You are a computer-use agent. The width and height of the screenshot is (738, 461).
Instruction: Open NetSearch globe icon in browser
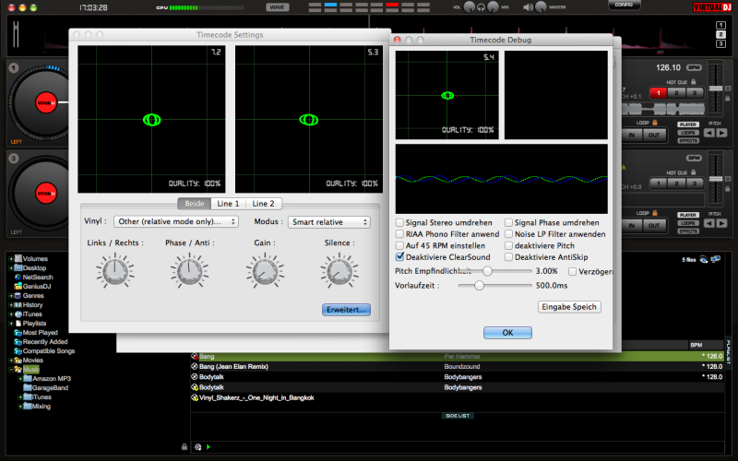click(x=18, y=278)
